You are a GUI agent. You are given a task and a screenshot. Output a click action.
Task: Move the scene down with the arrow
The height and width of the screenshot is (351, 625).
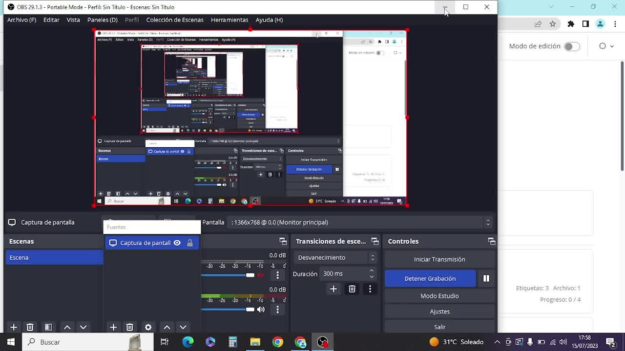83,327
